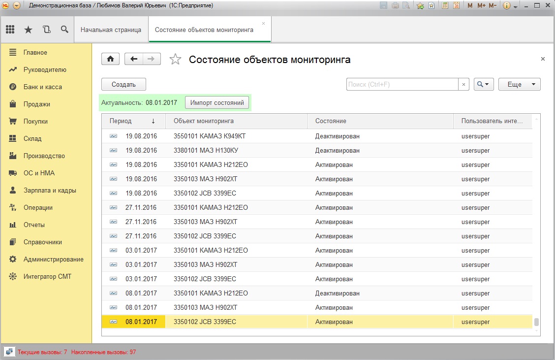
Task: Open calculator icon in title bar
Action: click(x=445, y=6)
